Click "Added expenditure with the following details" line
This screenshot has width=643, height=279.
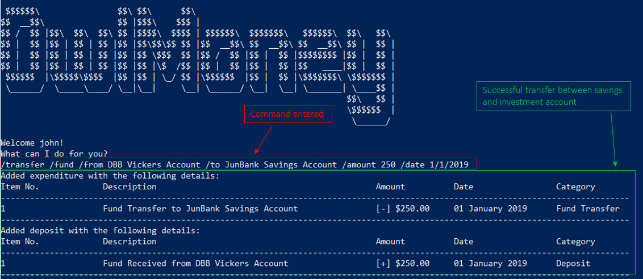pyautogui.click(x=110, y=176)
